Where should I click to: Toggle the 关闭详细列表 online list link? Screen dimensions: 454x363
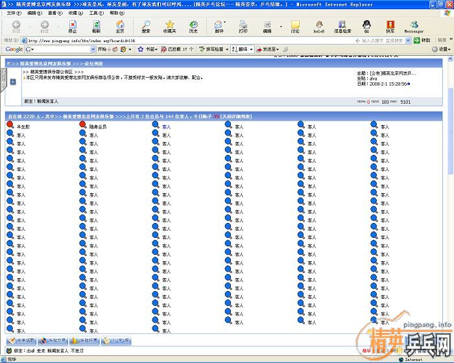(x=236, y=117)
